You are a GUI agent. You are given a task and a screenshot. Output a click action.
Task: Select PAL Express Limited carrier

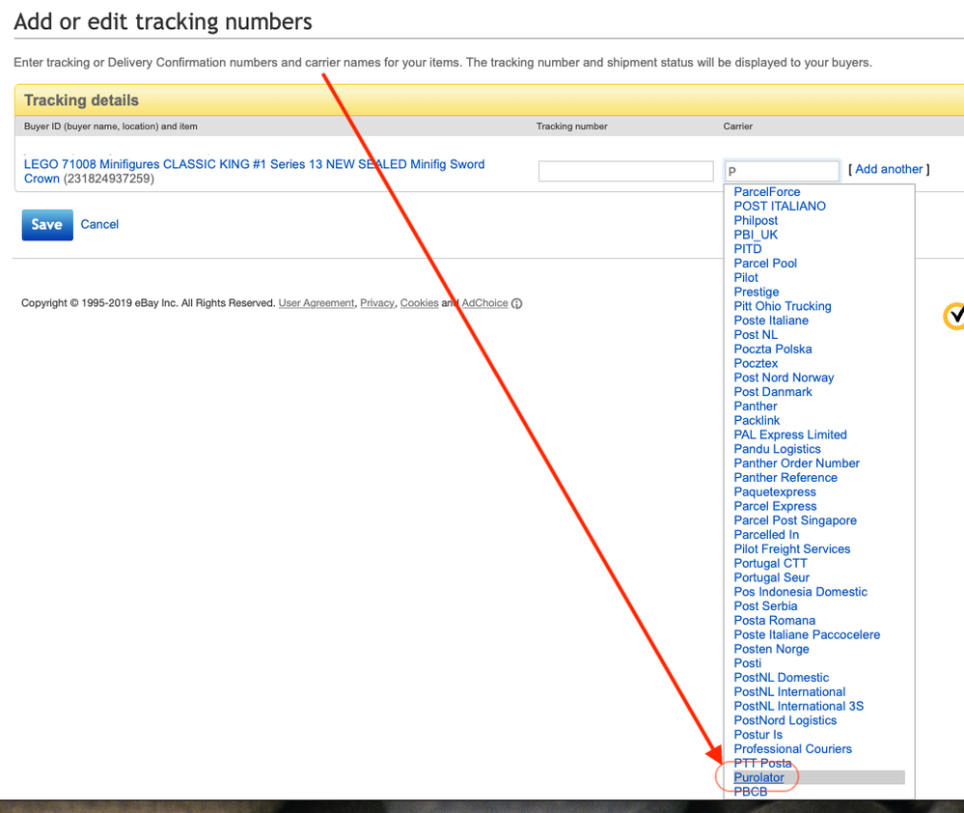point(790,435)
